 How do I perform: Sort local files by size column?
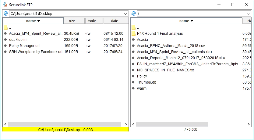[x=74, y=21]
